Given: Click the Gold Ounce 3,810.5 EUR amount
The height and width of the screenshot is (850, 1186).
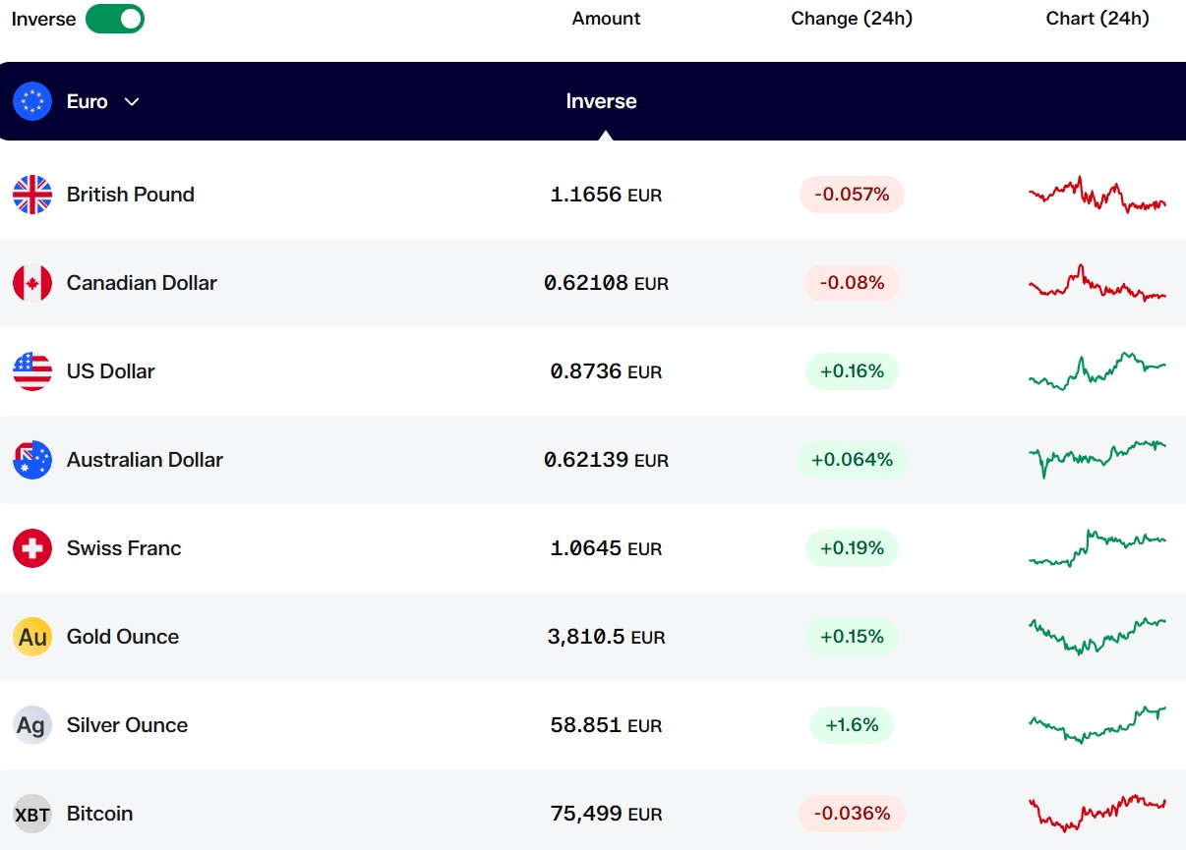Looking at the screenshot, I should [x=606, y=637].
